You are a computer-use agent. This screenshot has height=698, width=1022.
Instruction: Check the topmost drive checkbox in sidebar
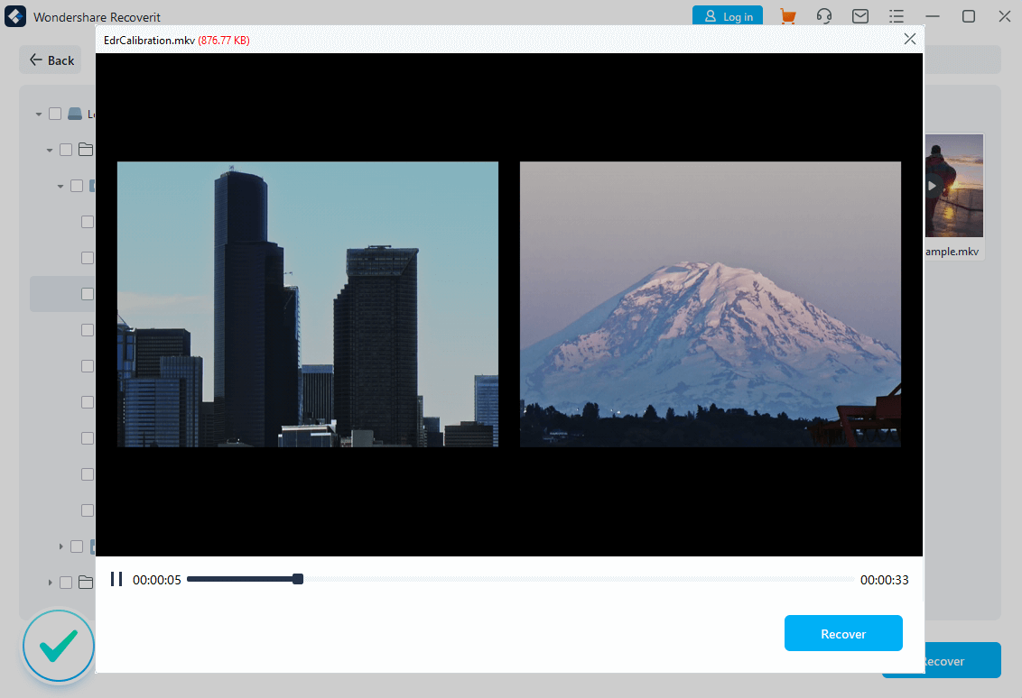[54, 113]
